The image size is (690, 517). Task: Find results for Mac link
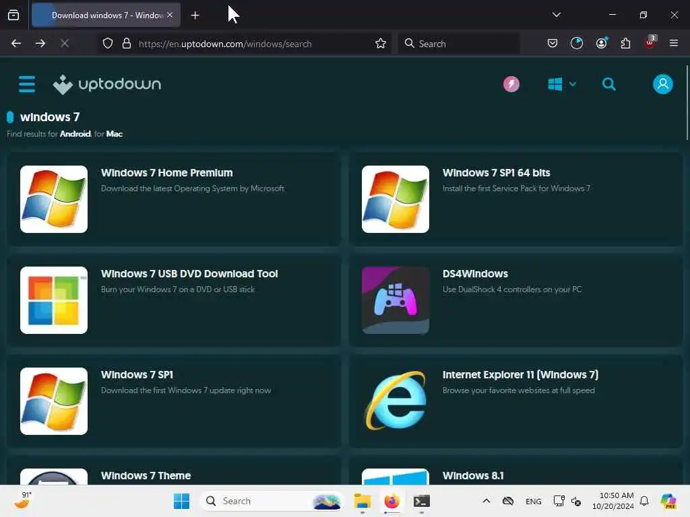pyautogui.click(x=115, y=134)
